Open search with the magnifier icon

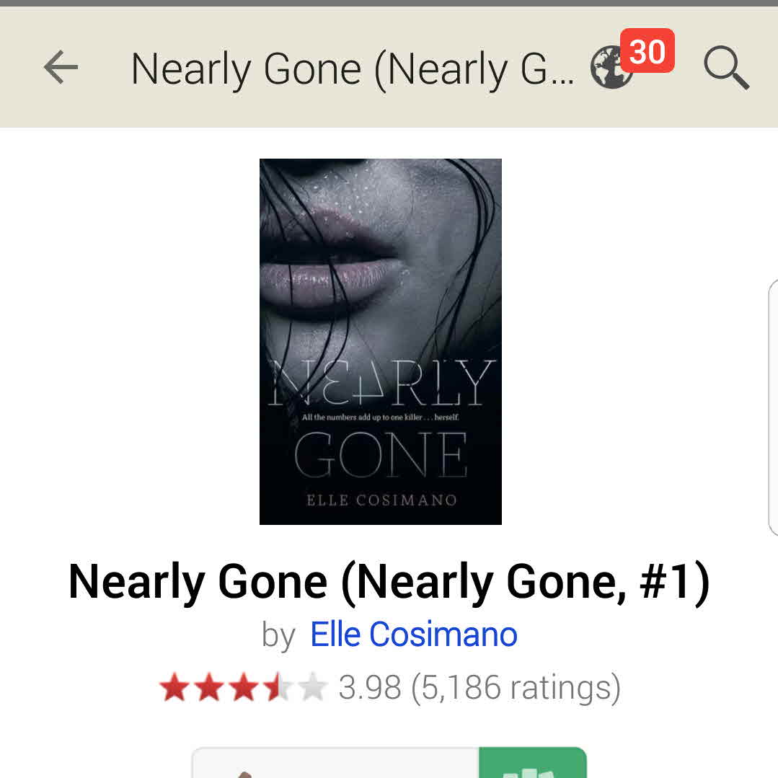tap(726, 68)
